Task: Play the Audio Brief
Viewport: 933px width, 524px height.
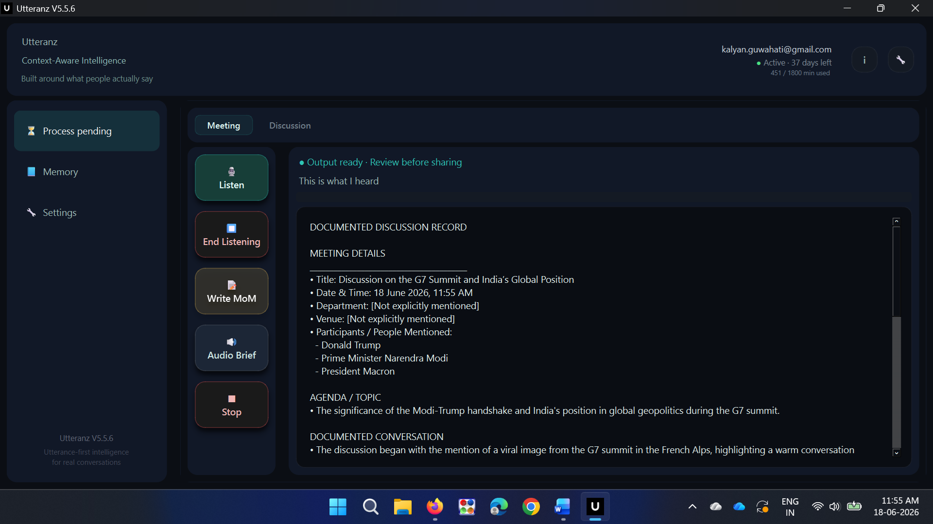Action: 231,348
